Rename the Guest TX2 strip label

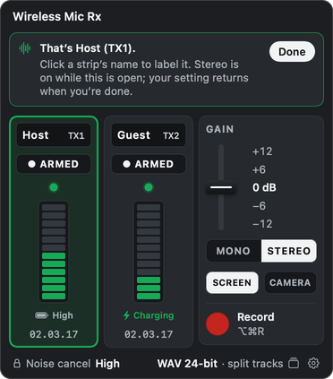[x=149, y=135]
